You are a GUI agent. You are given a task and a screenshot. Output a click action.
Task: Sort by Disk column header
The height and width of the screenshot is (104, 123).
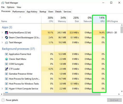(x=73, y=19)
